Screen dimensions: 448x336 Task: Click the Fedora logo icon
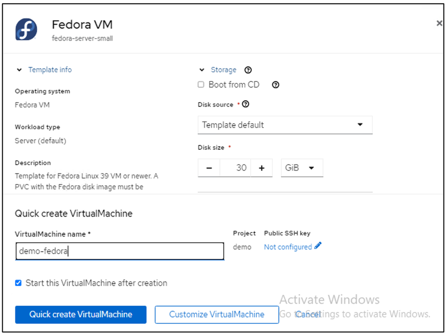click(x=26, y=30)
